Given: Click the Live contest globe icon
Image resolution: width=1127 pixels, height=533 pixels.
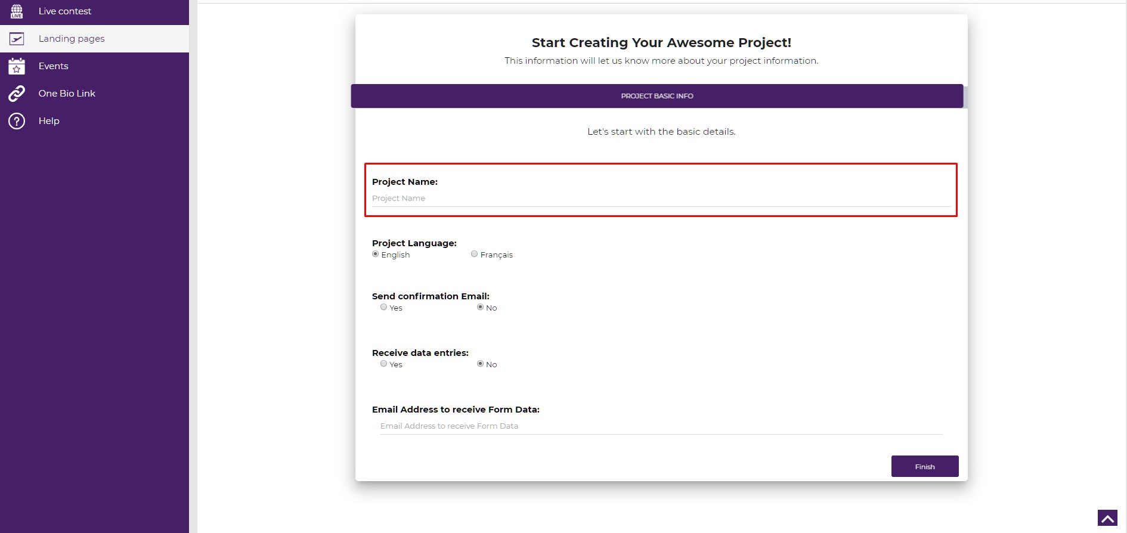Looking at the screenshot, I should click(x=17, y=11).
